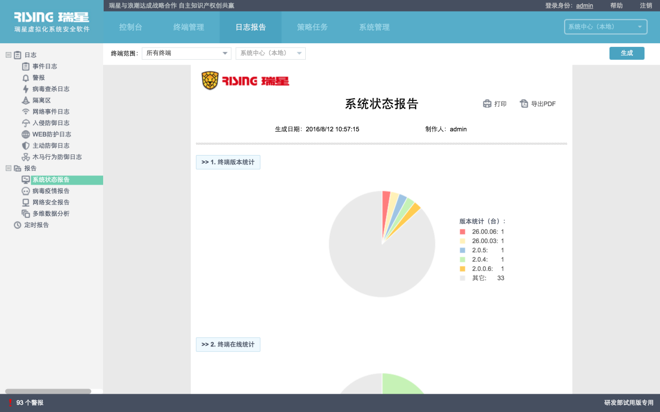Open the disabled 系统中心（本地） dropdown in filter bar

tap(271, 53)
